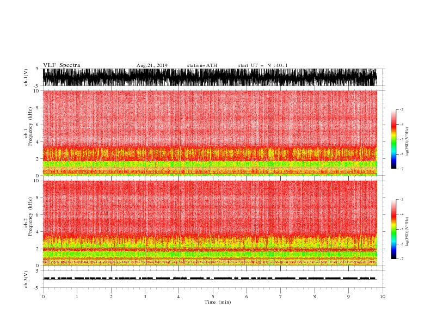The height and width of the screenshot is (333, 431).
Task: Click the "VLF Spectra" plot title
Action: pos(61,65)
